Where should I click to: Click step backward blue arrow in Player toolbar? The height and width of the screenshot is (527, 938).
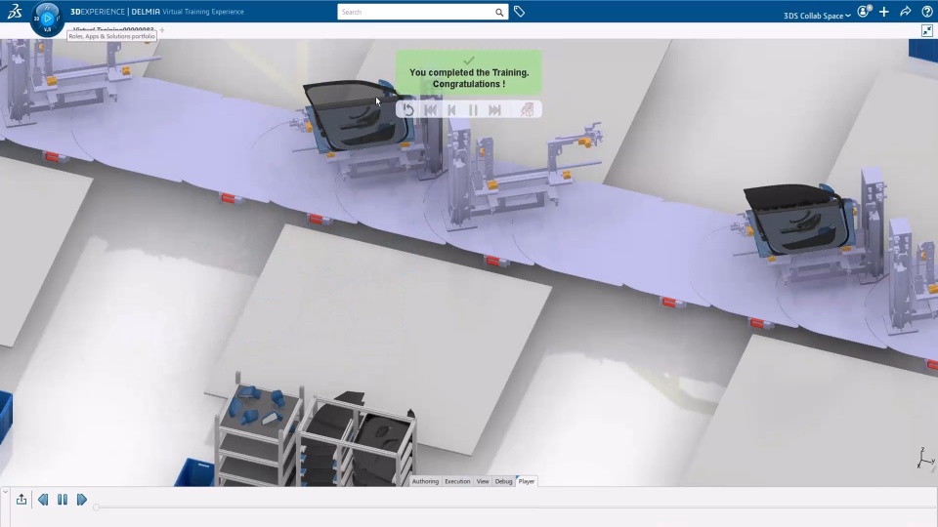tap(43, 499)
